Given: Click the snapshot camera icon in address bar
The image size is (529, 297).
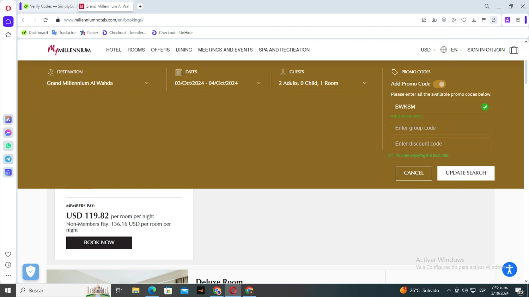Looking at the screenshot, I should pyautogui.click(x=434, y=20).
